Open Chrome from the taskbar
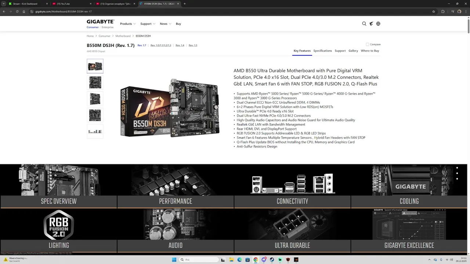470x264 pixels. pos(256,260)
